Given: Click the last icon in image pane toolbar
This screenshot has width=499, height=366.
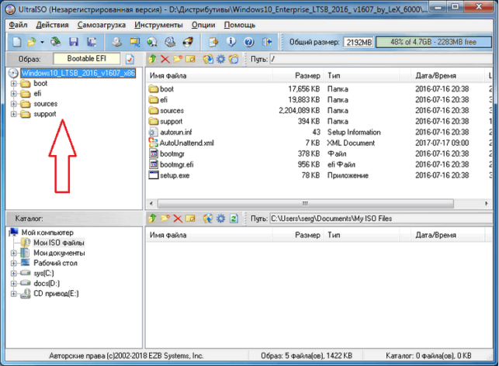Looking at the screenshot, I should 234,59.
